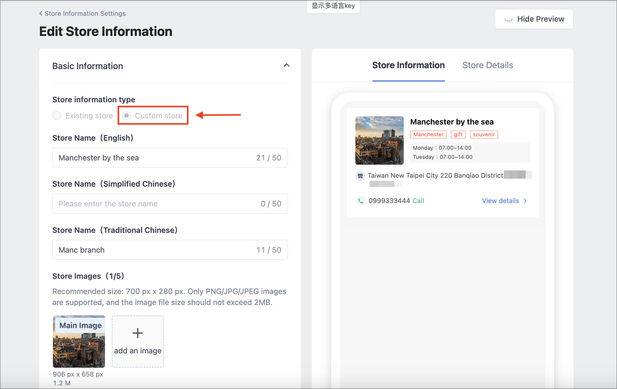Click the store address icon
This screenshot has height=389, width=617.
[360, 176]
